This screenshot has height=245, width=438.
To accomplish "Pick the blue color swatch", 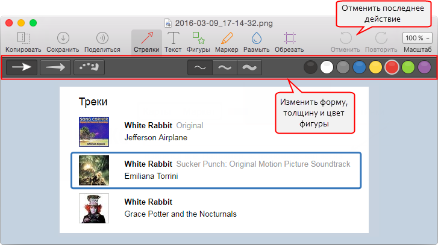I will click(x=359, y=67).
